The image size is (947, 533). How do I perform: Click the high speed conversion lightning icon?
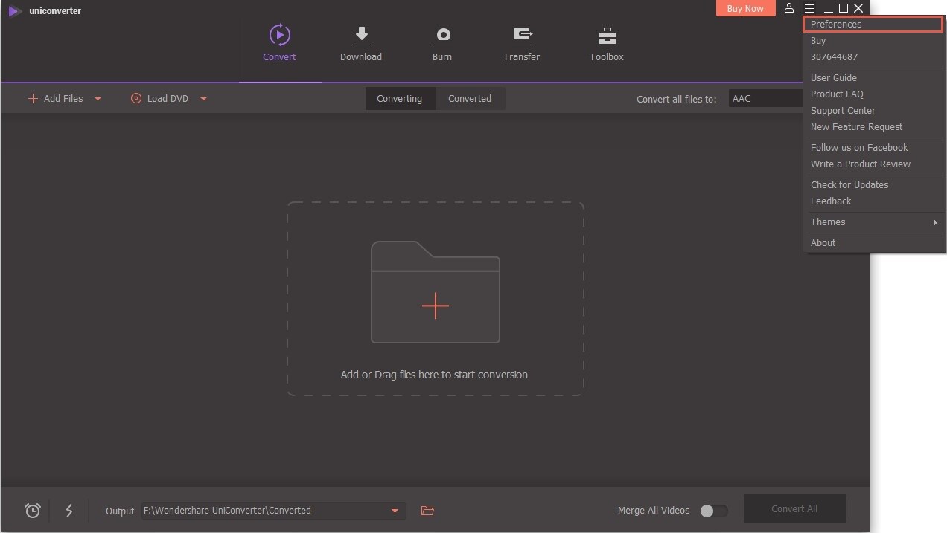click(69, 510)
